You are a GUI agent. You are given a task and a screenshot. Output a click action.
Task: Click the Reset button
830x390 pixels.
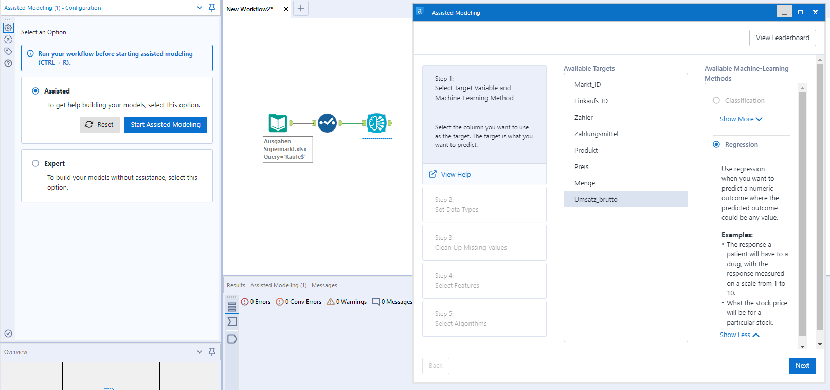[x=100, y=125]
